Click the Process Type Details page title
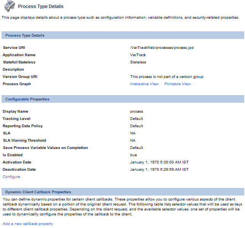 (x=41, y=6)
